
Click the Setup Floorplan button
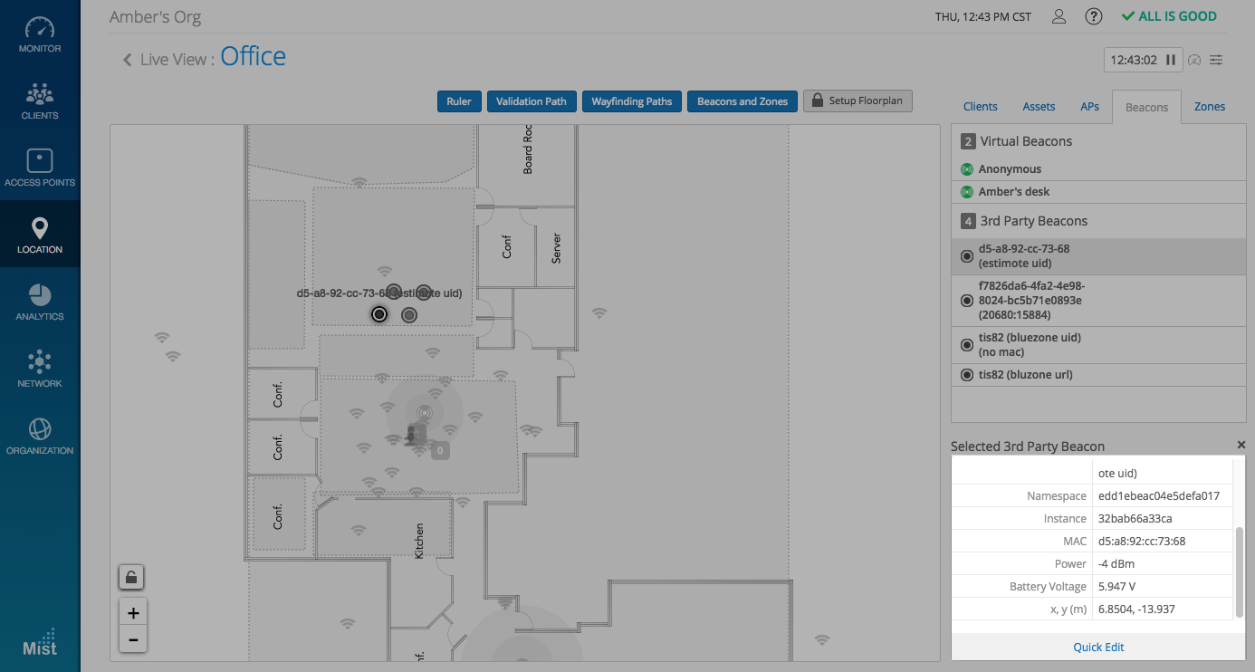(857, 101)
